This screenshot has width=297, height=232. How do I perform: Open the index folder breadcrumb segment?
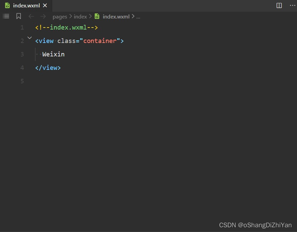pyautogui.click(x=80, y=17)
